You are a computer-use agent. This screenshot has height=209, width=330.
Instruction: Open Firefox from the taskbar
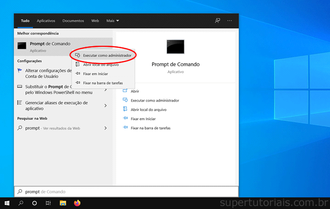[77, 203]
